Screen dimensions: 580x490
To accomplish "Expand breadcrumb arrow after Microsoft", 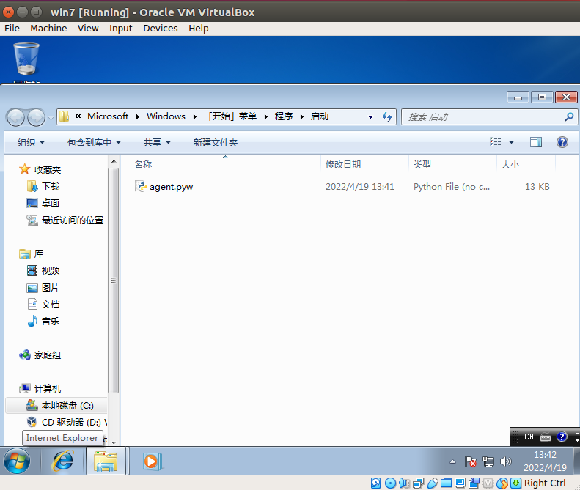I will coord(138,116).
